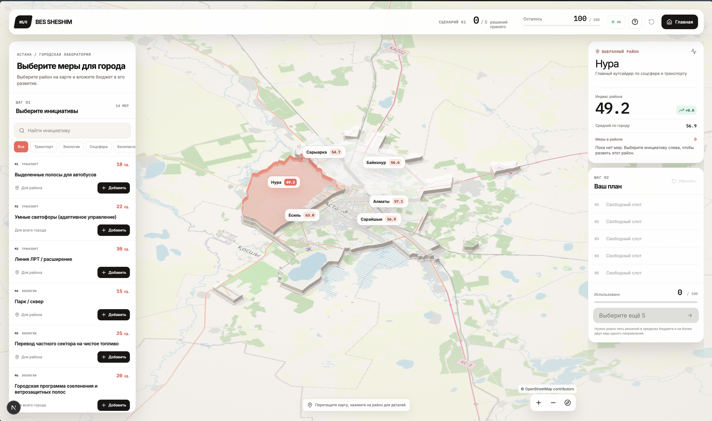Click the Выберите ещё 5 button

646,315
